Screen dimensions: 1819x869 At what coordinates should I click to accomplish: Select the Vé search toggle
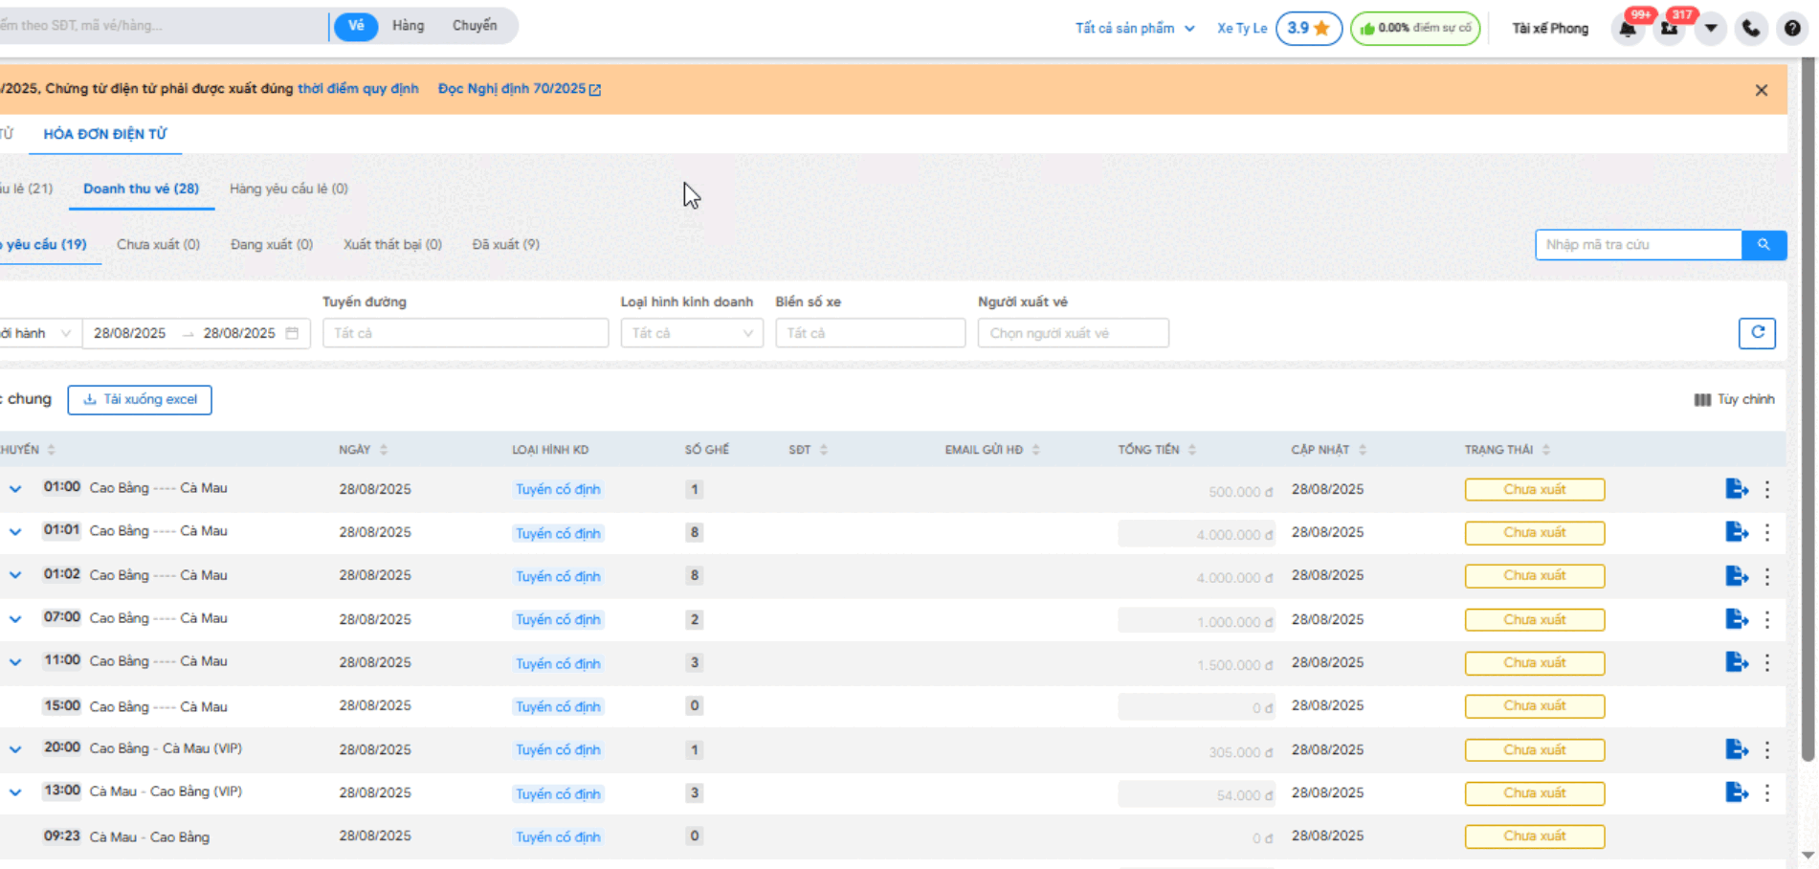(356, 26)
